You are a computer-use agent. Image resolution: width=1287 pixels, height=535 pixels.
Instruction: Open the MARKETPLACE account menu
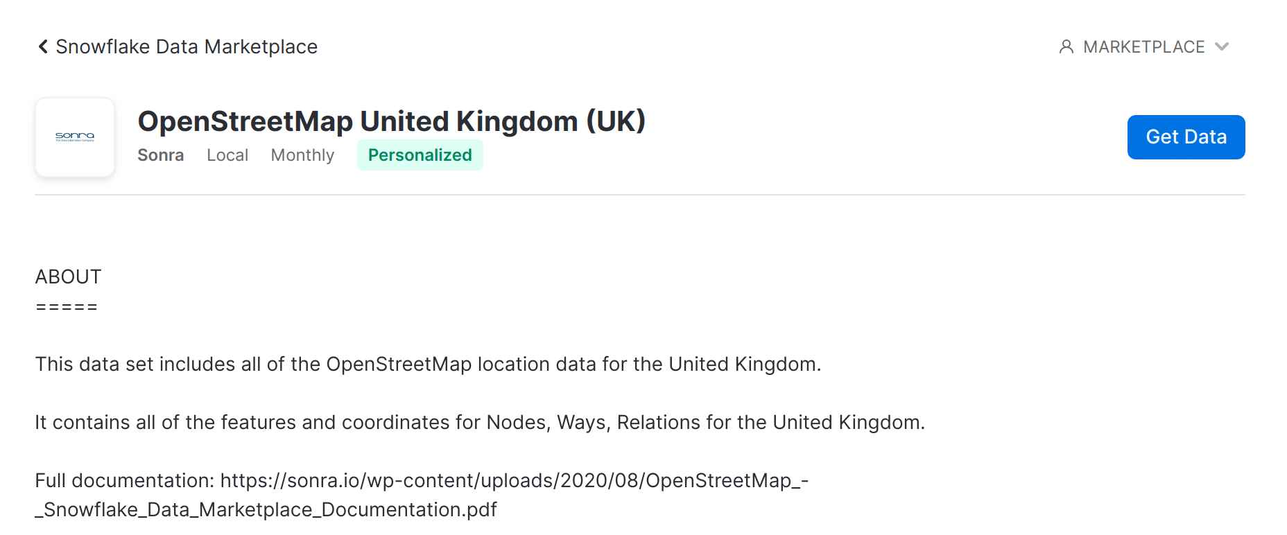(x=1144, y=46)
